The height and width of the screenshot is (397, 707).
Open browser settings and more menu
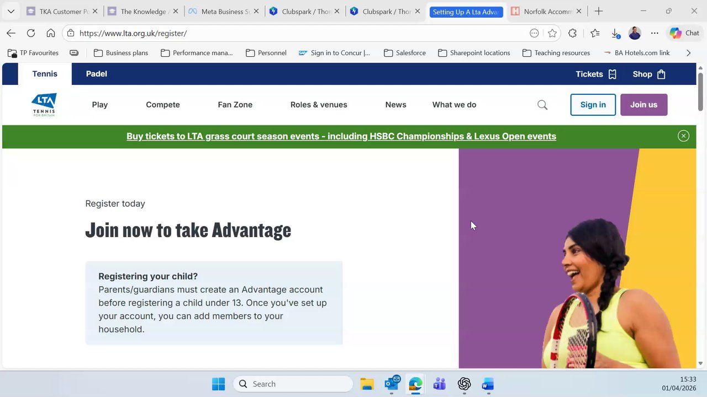coord(655,33)
